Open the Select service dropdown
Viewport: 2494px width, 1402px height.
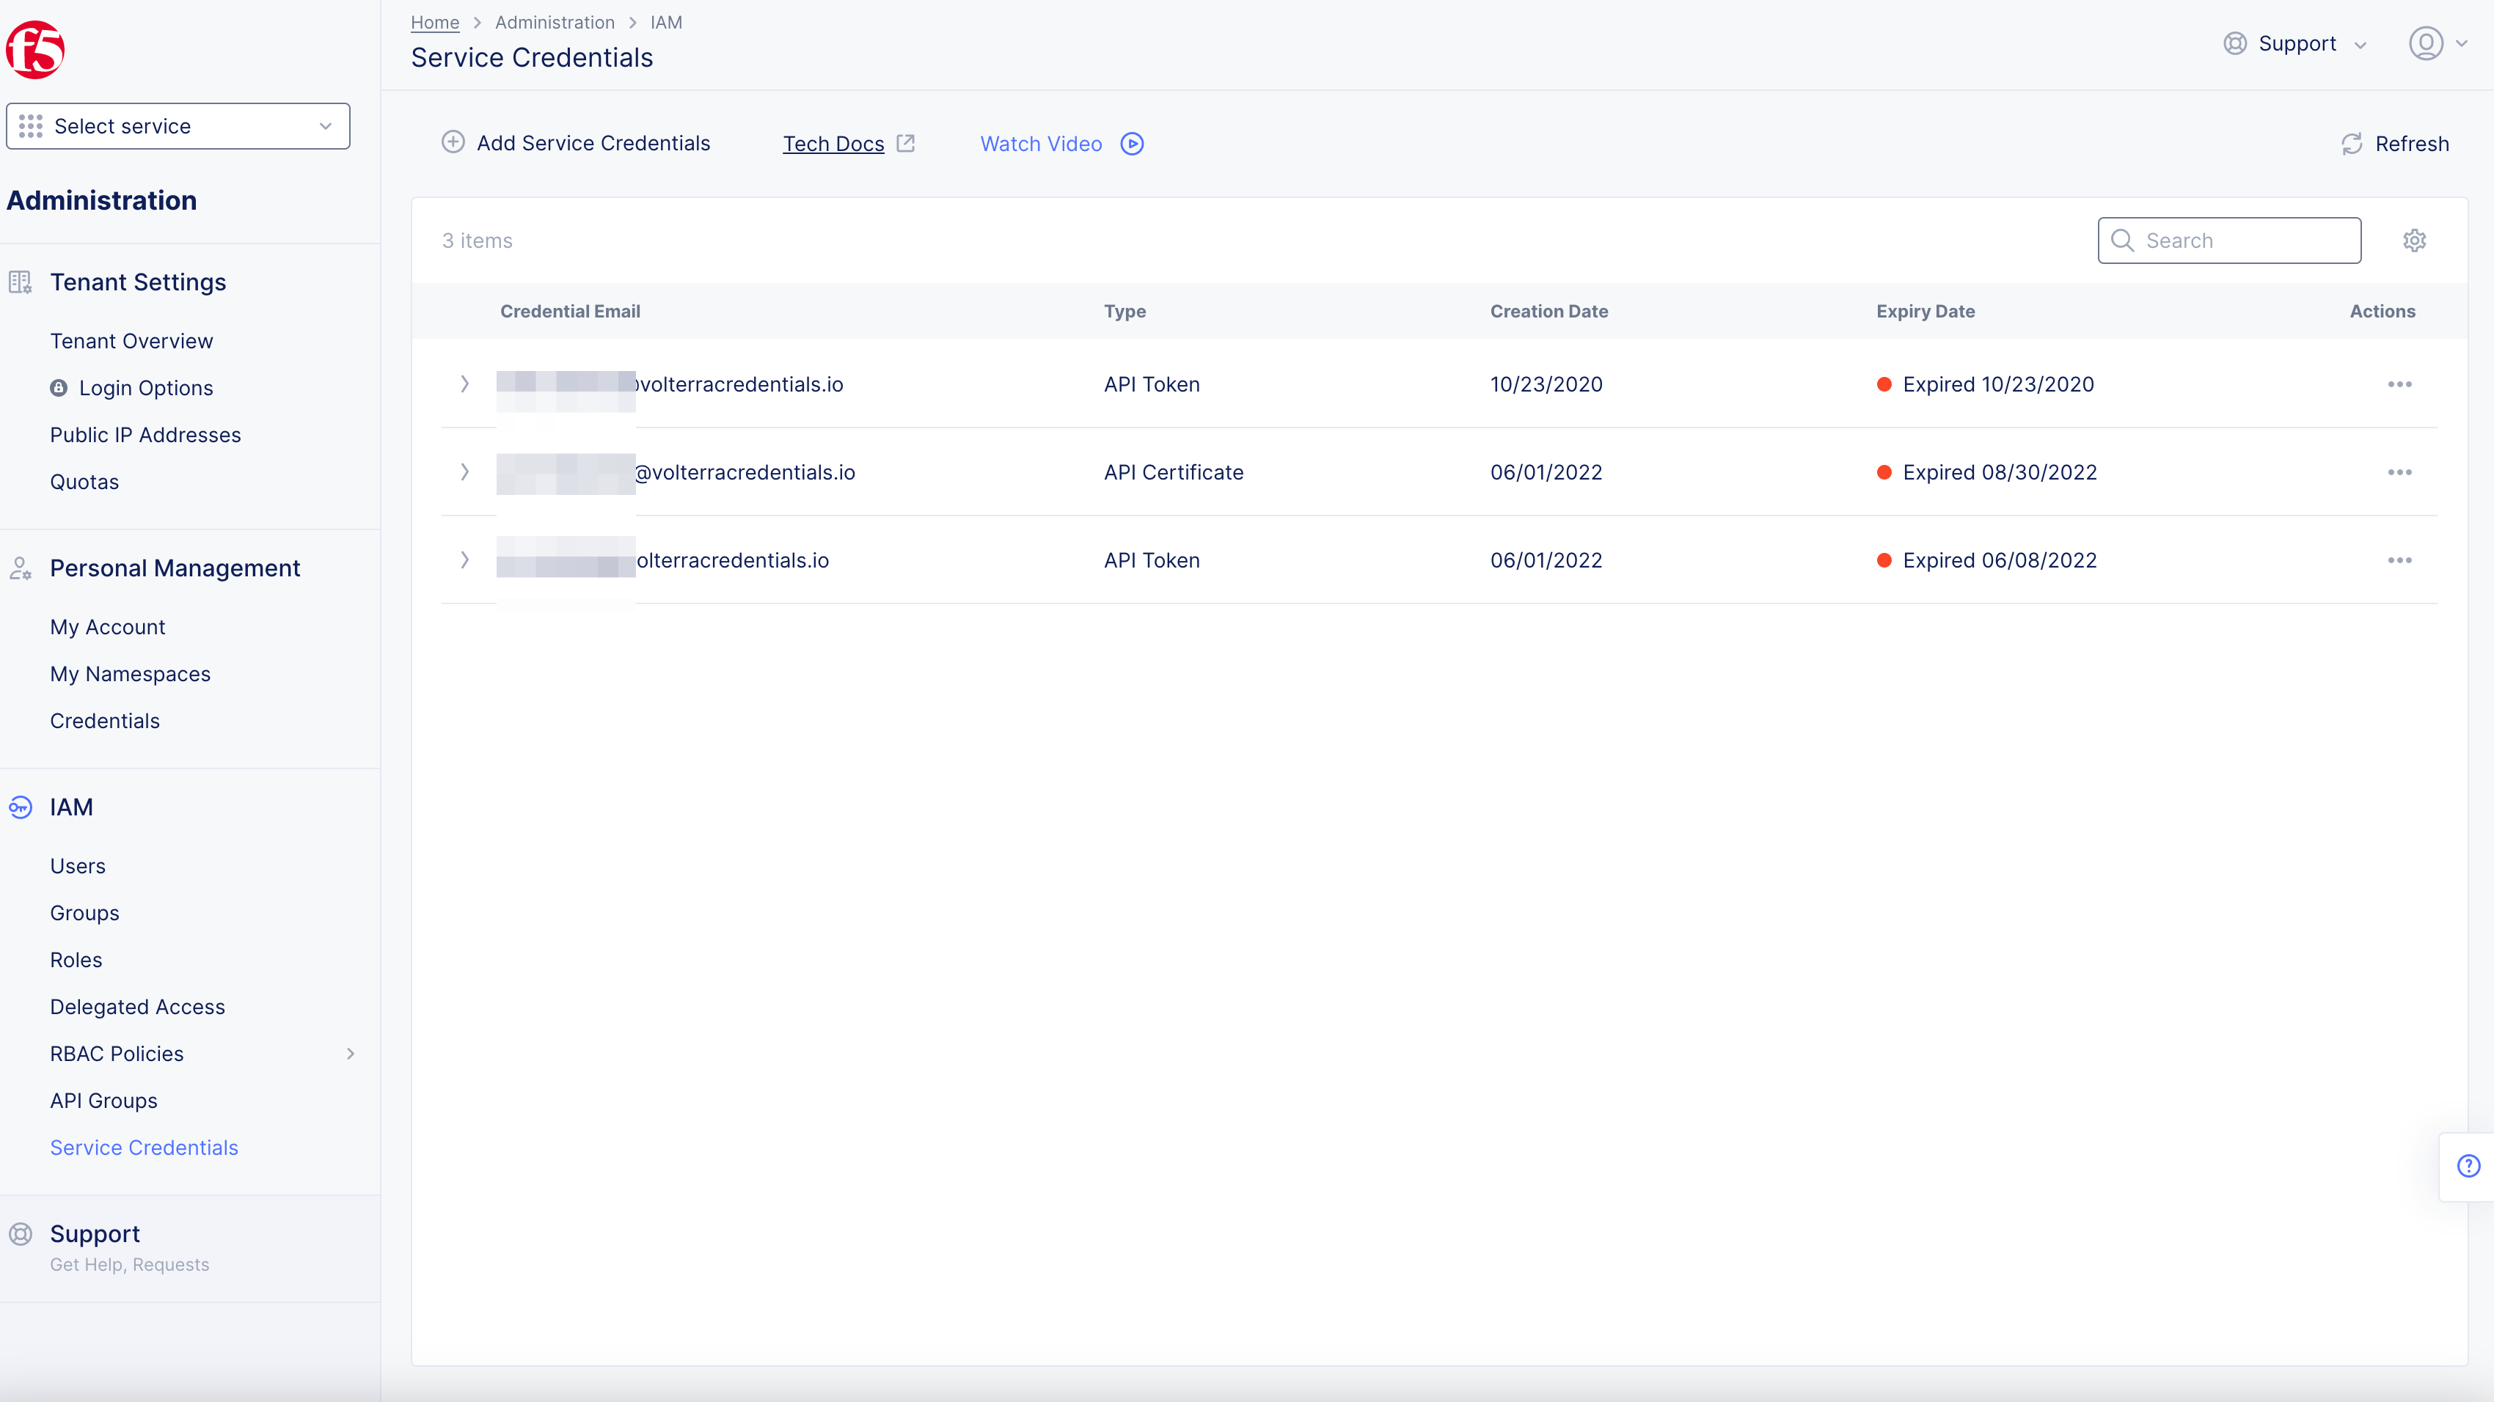[178, 127]
